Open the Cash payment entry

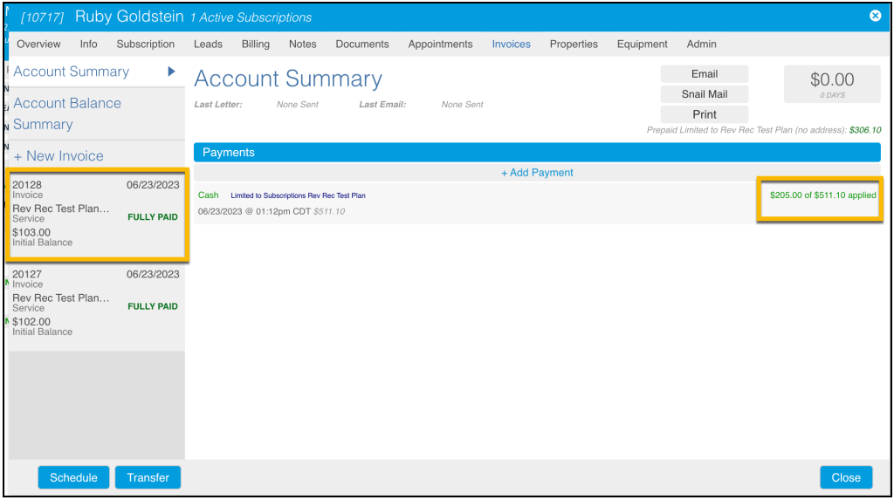(209, 195)
